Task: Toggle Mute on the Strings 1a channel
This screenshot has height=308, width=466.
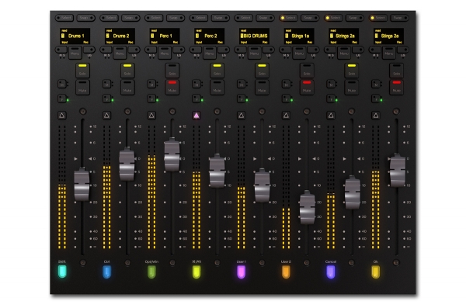Action: coord(307,88)
